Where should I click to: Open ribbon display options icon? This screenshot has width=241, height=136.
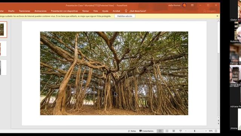[x=192, y=5]
